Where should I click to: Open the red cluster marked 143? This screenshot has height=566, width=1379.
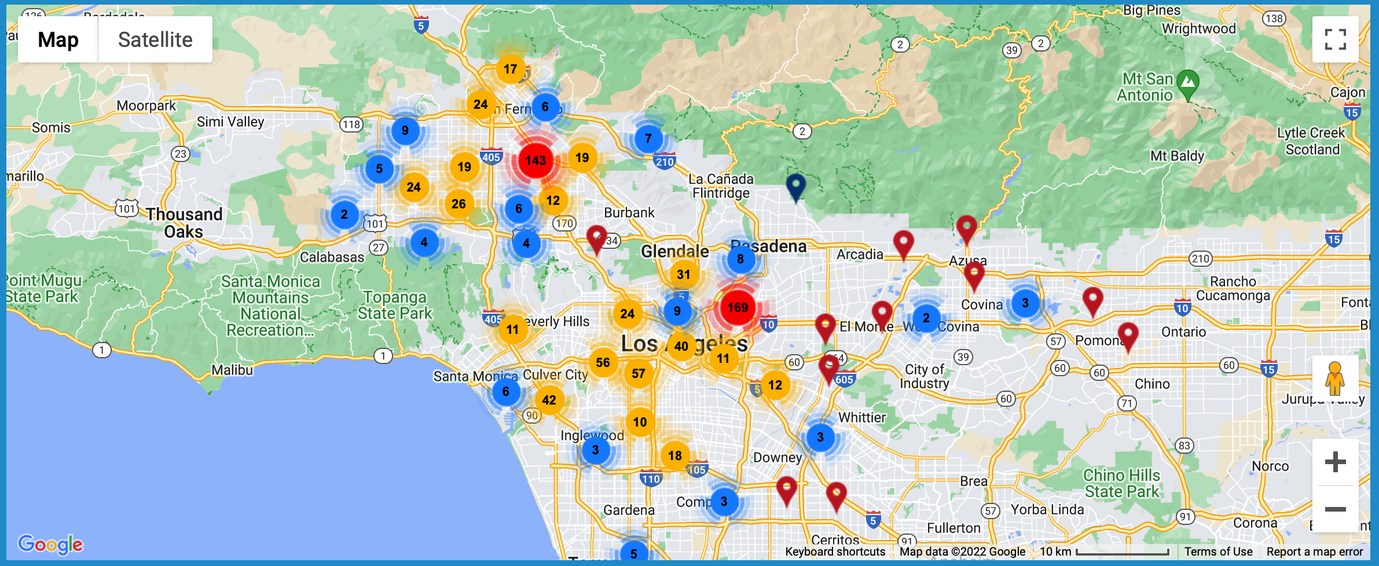point(536,160)
